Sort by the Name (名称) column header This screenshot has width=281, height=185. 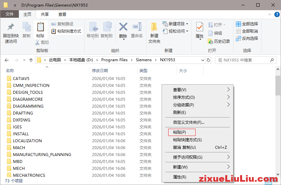(10, 71)
